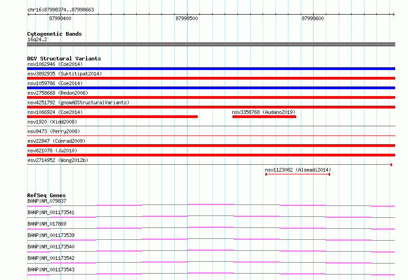This screenshot has width=408, height=280.
Task: Open the BANP|NM_001173539 transcript label
Action: click(51, 235)
